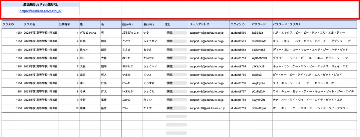
Task: Open 性別 dropdown in the 山田 row
Action: pyautogui.click(x=176, y=75)
